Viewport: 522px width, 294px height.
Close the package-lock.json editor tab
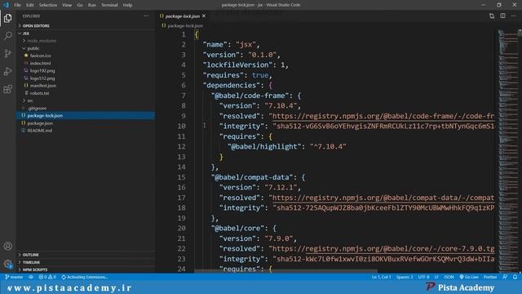click(x=204, y=16)
